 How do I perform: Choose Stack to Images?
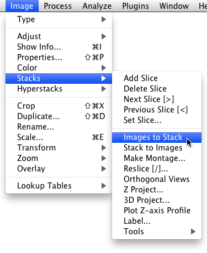(x=157, y=148)
